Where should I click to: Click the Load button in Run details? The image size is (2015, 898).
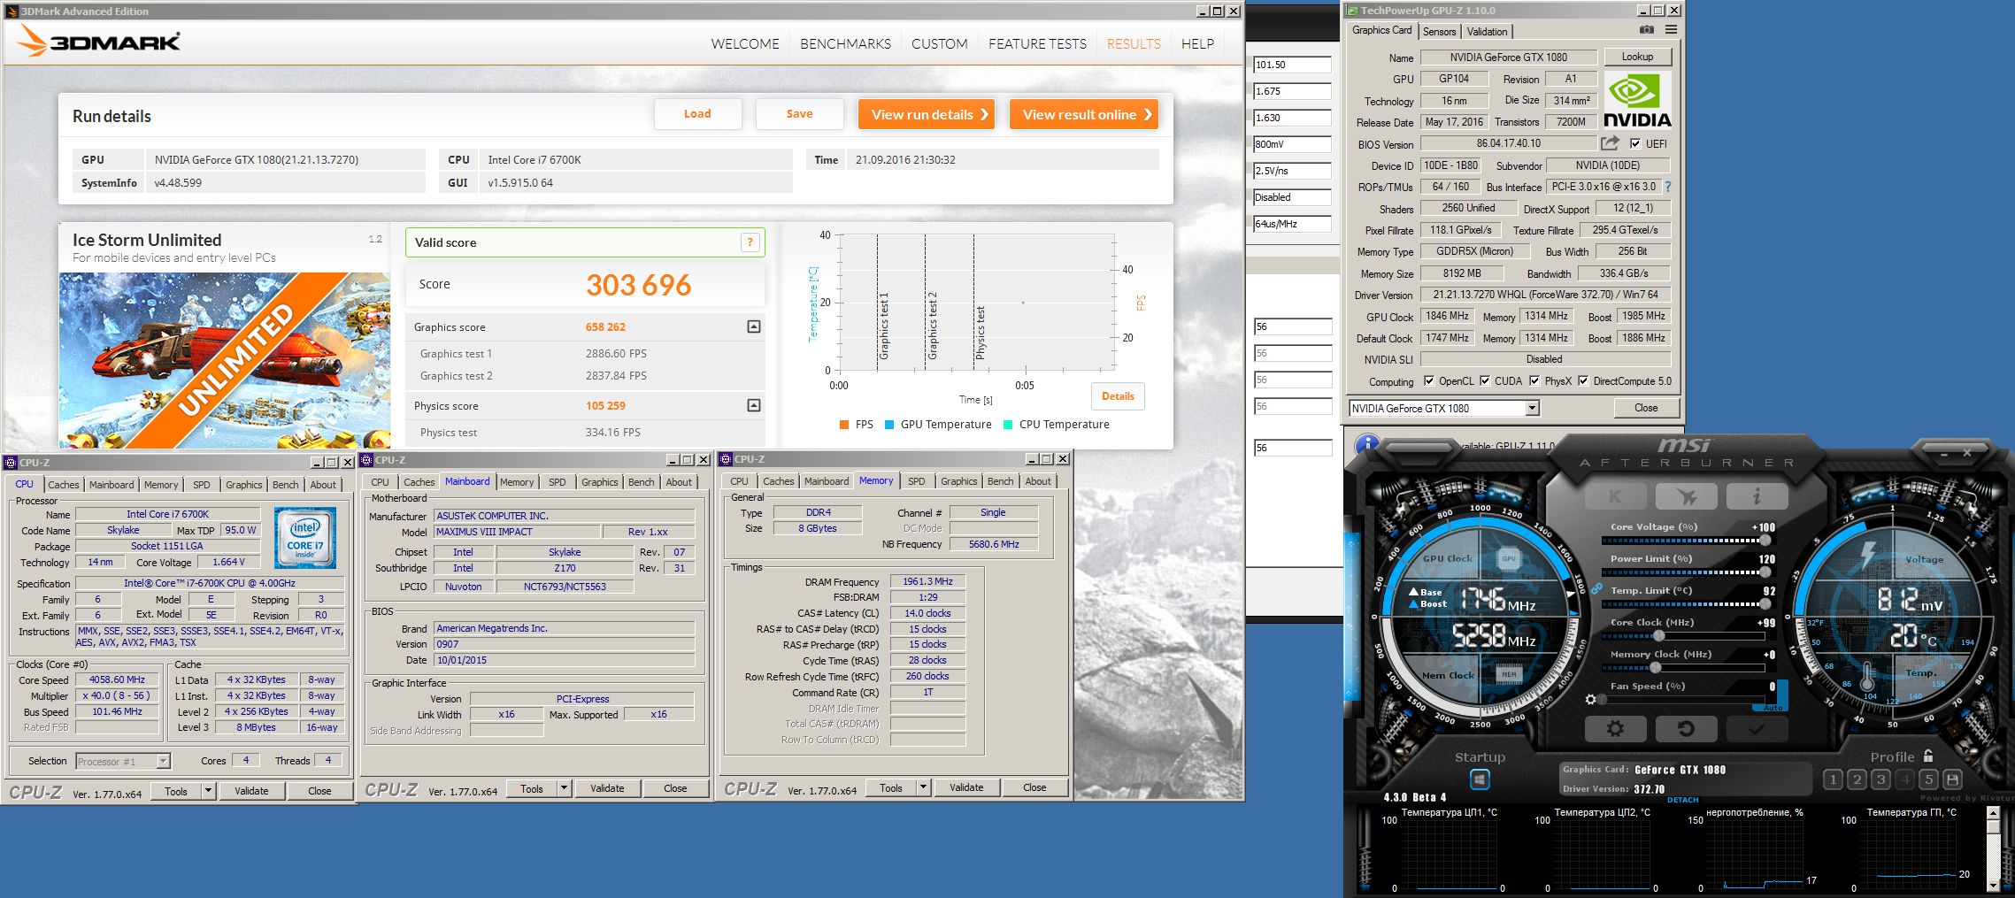(x=697, y=114)
